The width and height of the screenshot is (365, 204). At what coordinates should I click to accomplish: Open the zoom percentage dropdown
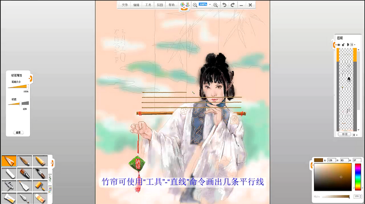(x=210, y=5)
